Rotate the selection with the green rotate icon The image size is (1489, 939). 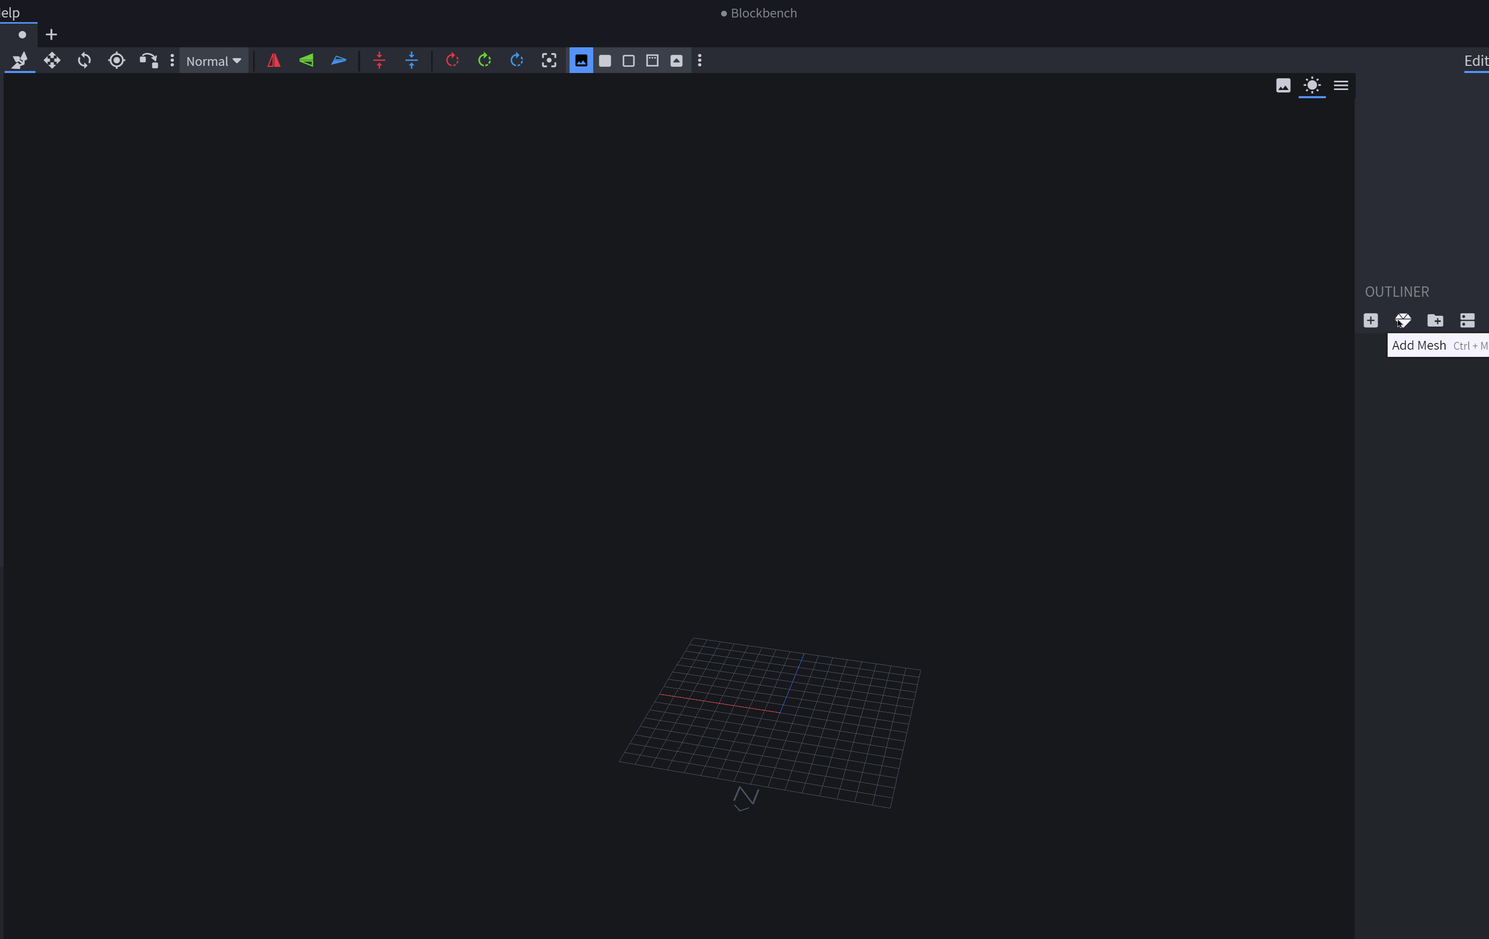tap(484, 60)
